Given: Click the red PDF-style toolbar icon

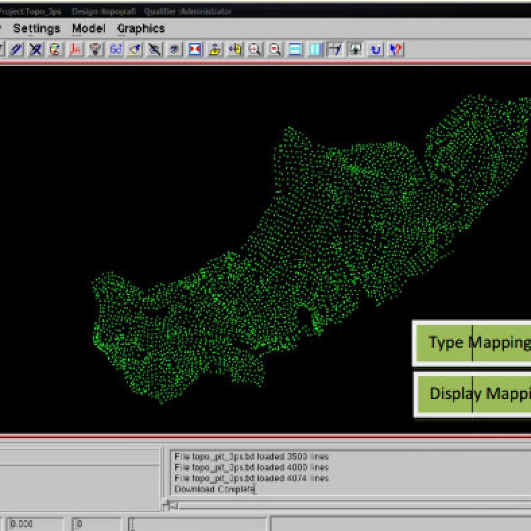Looking at the screenshot, I should (x=76, y=50).
